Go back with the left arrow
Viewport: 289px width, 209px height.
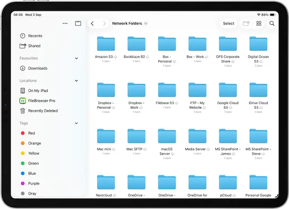tap(93, 24)
